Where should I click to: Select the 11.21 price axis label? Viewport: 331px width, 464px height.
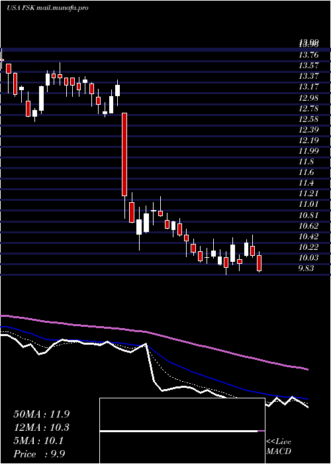308,194
